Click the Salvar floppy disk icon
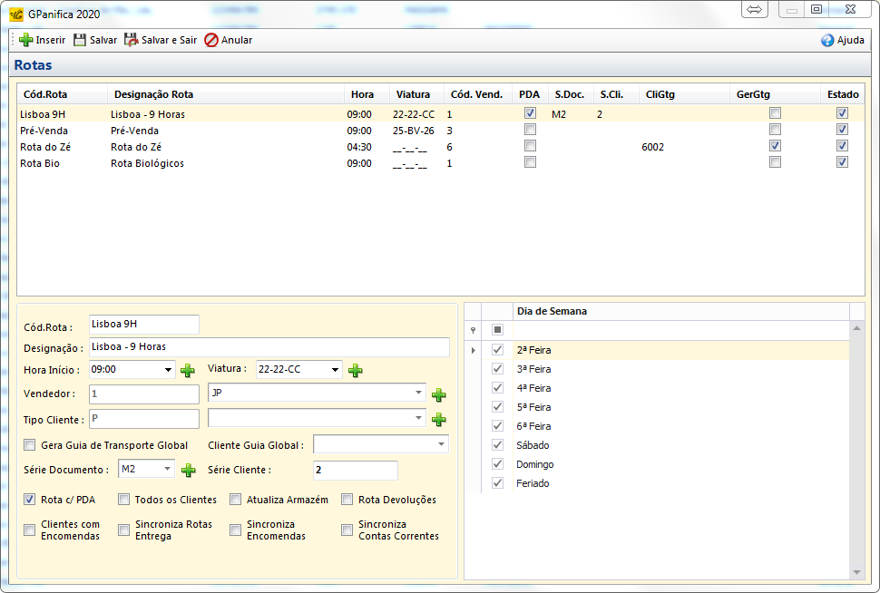 point(80,40)
